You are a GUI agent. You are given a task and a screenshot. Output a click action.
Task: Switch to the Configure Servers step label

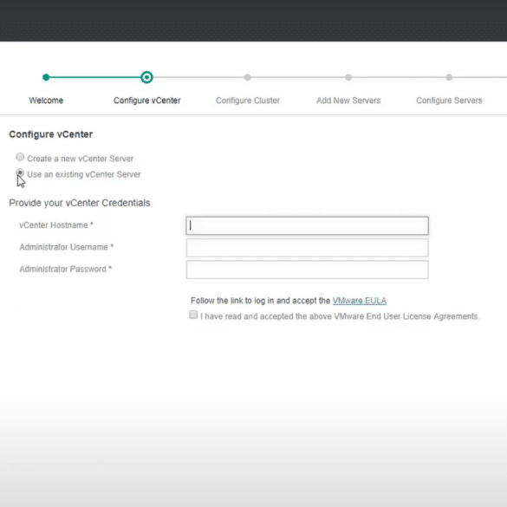[449, 101]
